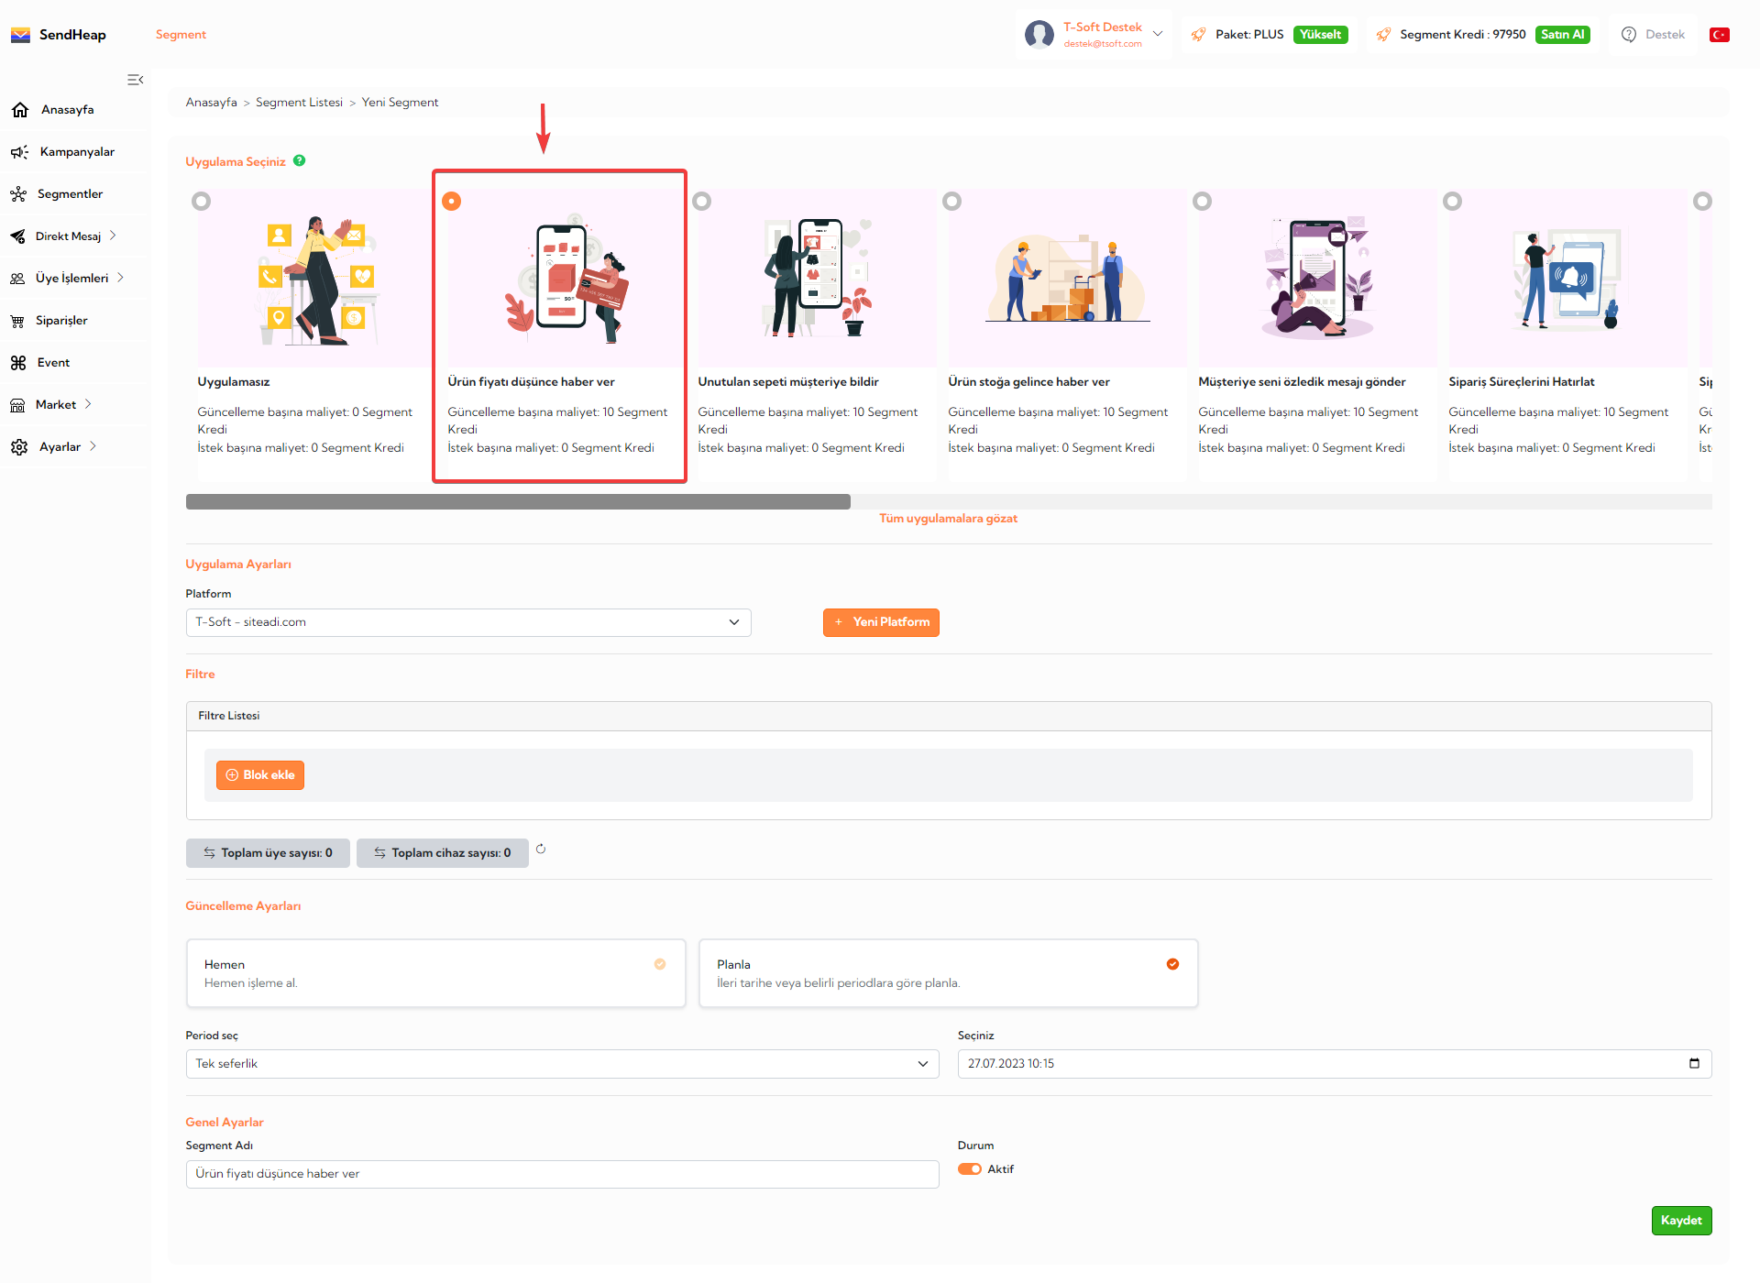Image resolution: width=1760 pixels, height=1283 pixels.
Task: Click the green help icon by Uygulama Seçiniz
Action: coord(299,160)
